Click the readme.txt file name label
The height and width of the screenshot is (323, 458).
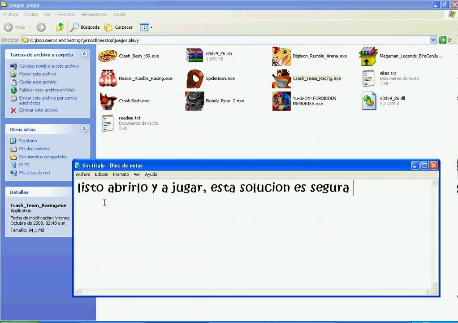tap(130, 118)
